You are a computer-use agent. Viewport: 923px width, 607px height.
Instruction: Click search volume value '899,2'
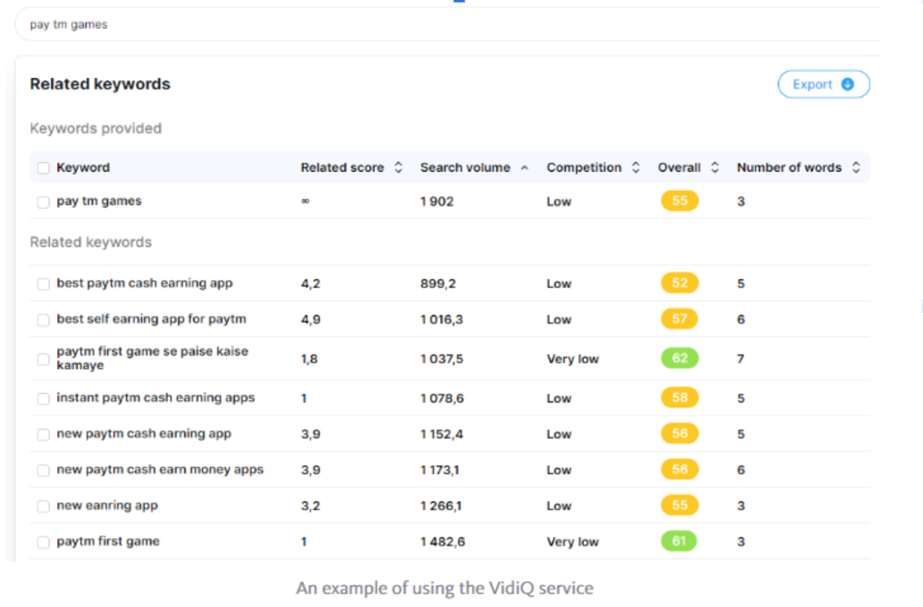(438, 284)
